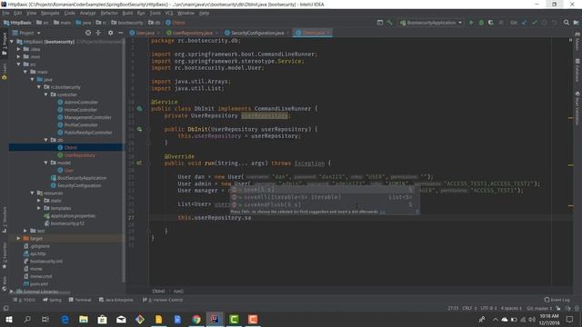Open the Event Log in status bar
The image size is (582, 327).
coord(557,300)
